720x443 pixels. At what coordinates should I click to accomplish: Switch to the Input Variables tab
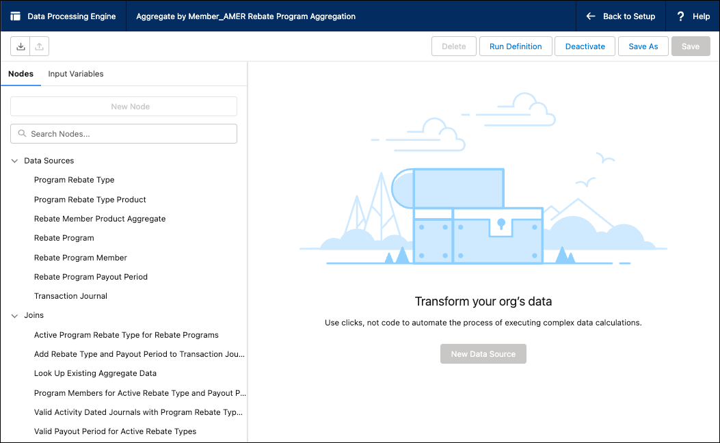click(75, 74)
